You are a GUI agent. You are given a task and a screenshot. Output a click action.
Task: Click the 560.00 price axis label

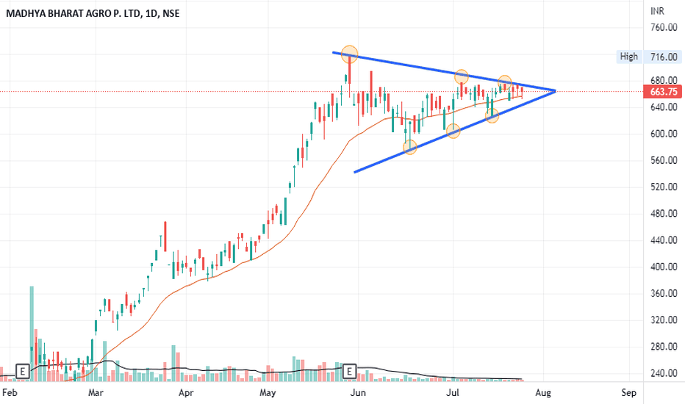[664, 160]
